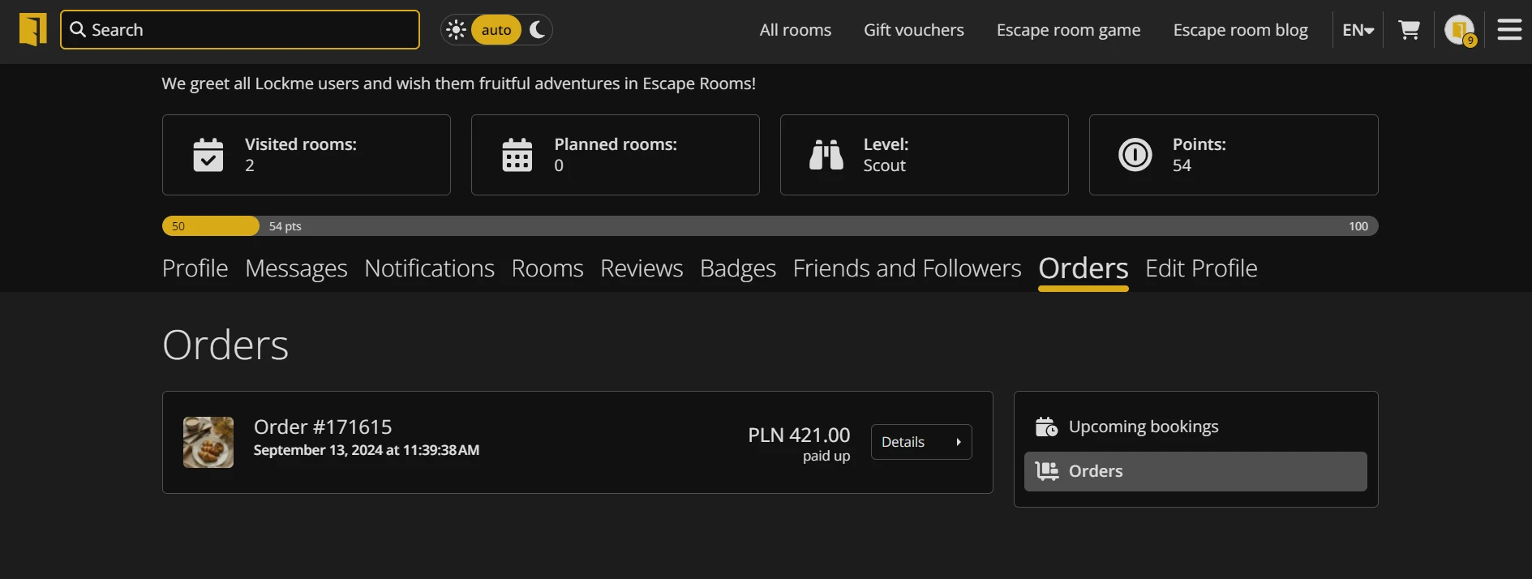Image resolution: width=1532 pixels, height=579 pixels.
Task: Open the Edit Profile tab
Action: 1201,268
